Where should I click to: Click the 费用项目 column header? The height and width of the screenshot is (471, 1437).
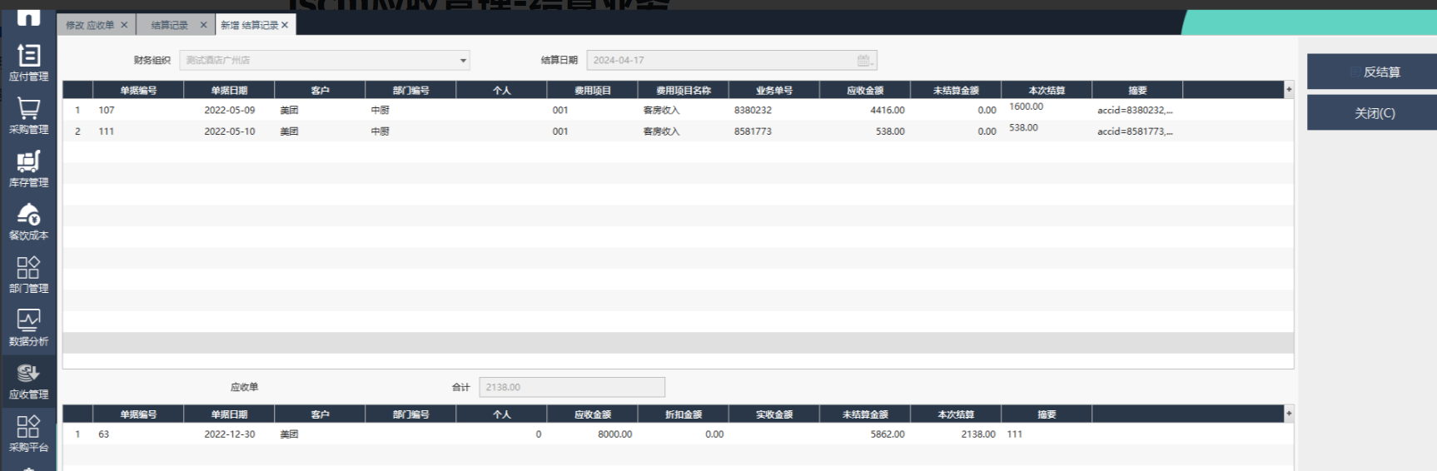[x=592, y=90]
